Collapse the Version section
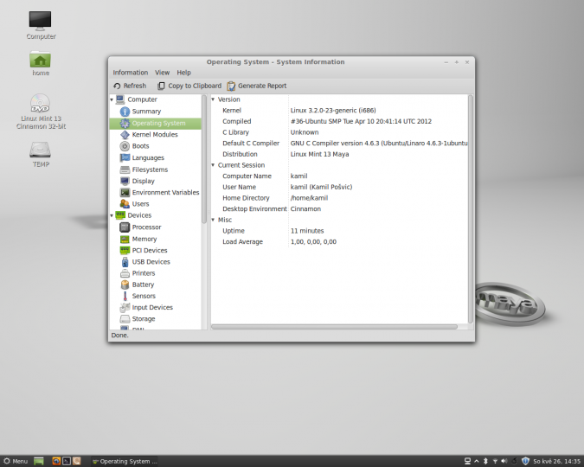Screen dimensions: 584x467 [x=213, y=99]
